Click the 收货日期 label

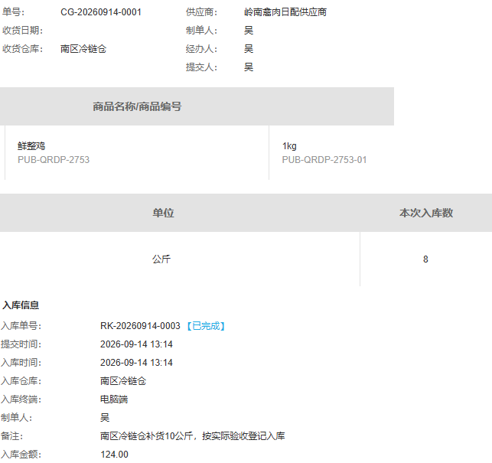click(x=22, y=31)
